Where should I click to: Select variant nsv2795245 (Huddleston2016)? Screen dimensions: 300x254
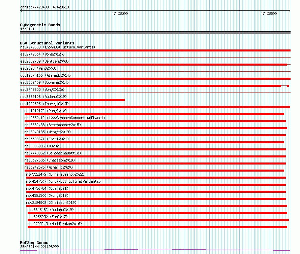[55, 224]
